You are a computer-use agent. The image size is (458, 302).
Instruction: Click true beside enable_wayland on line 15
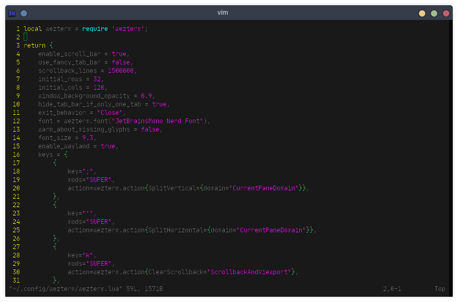click(107, 146)
